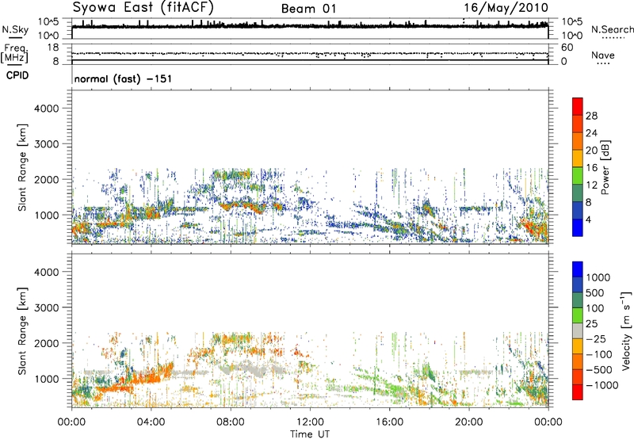Click the '08:00' time tick label
The width and height of the screenshot is (634, 439).
pos(231,422)
